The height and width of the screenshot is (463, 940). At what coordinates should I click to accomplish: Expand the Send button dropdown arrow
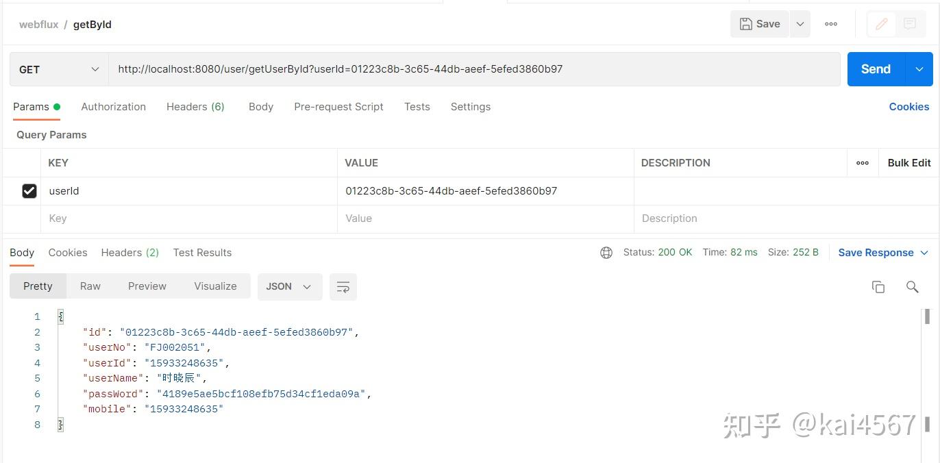click(919, 68)
